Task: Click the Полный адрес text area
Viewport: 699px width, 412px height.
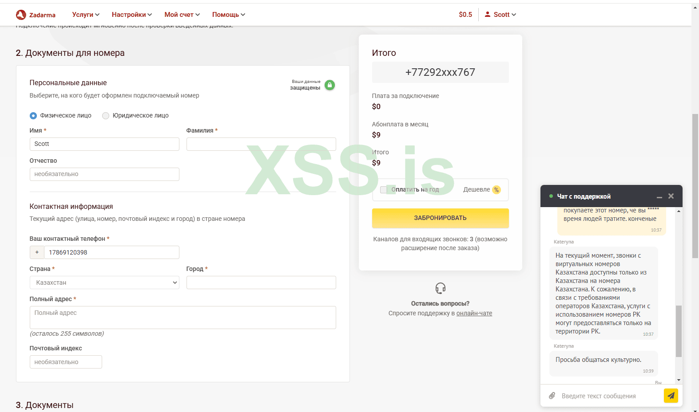Action: [x=183, y=318]
